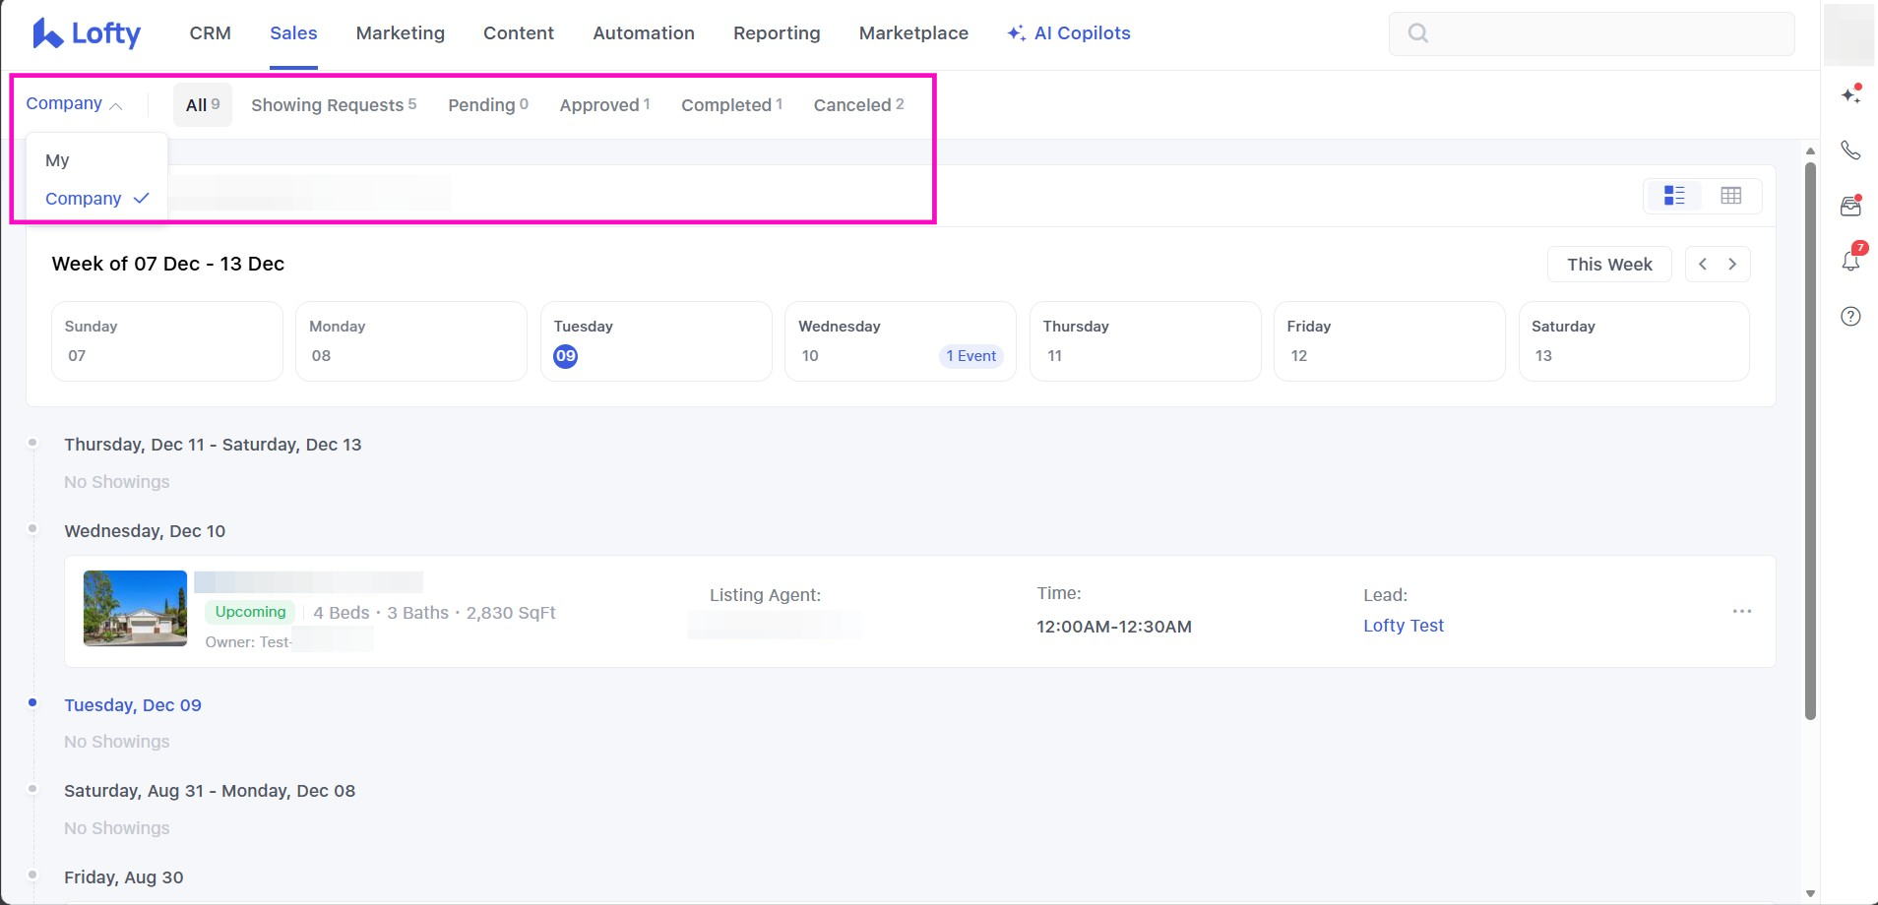
Task: Open the inbox mail icon
Action: pos(1850,207)
